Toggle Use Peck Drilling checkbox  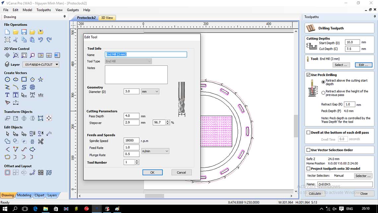[x=308, y=75]
